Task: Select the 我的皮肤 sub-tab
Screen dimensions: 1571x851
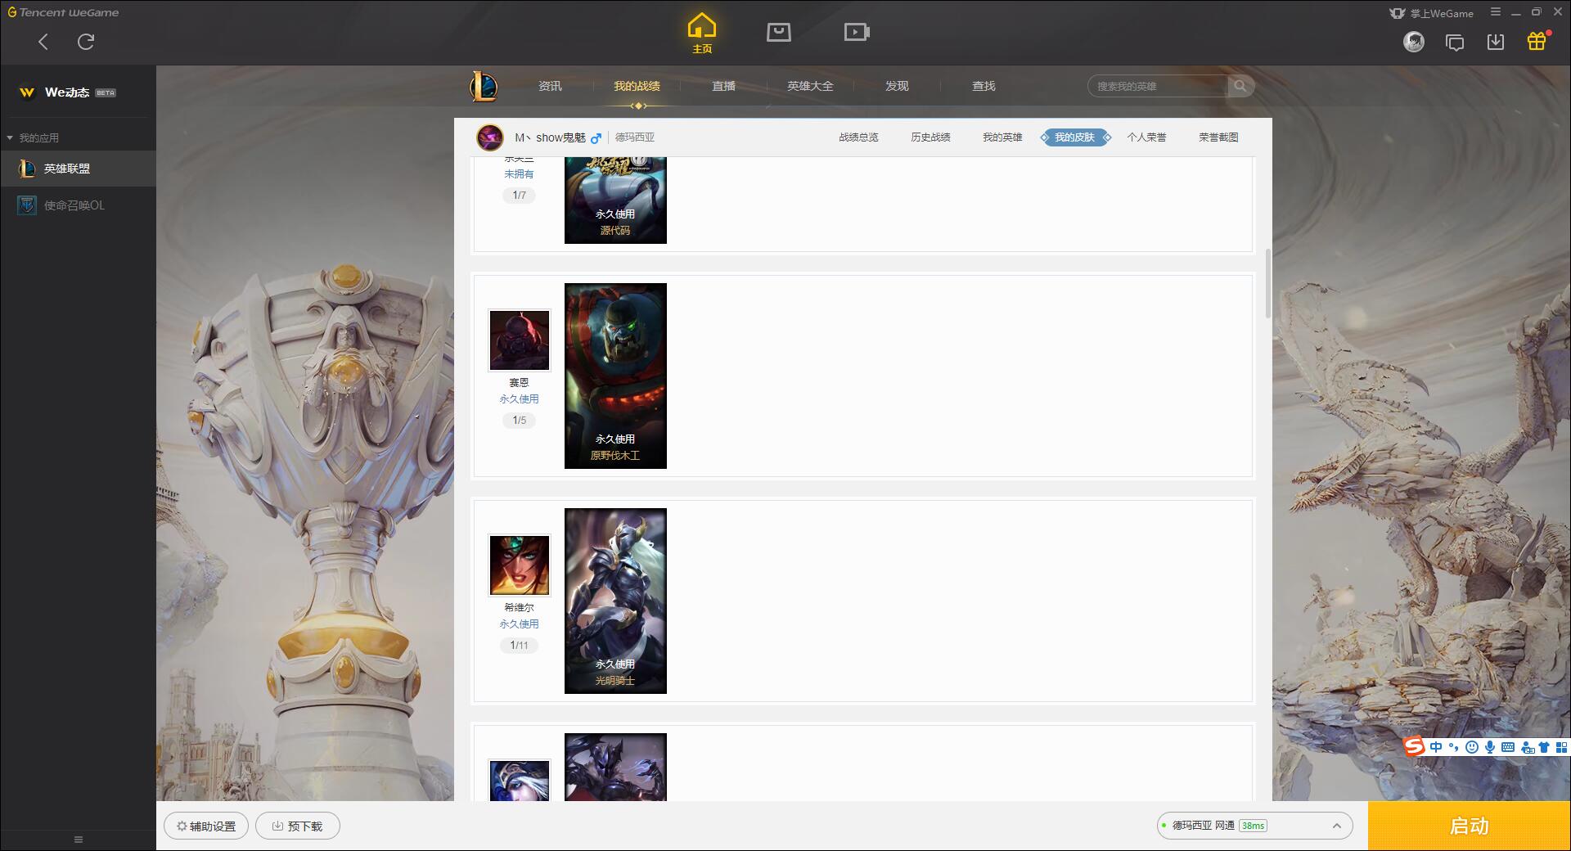Action: 1074,137
